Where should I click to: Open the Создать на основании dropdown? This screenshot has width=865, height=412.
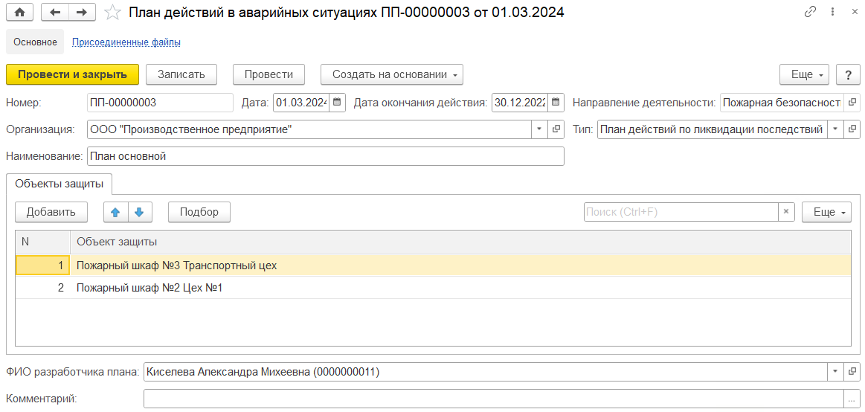[x=392, y=74]
